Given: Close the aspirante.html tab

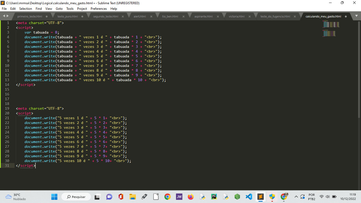Looking at the screenshot, I should [x=218, y=16].
